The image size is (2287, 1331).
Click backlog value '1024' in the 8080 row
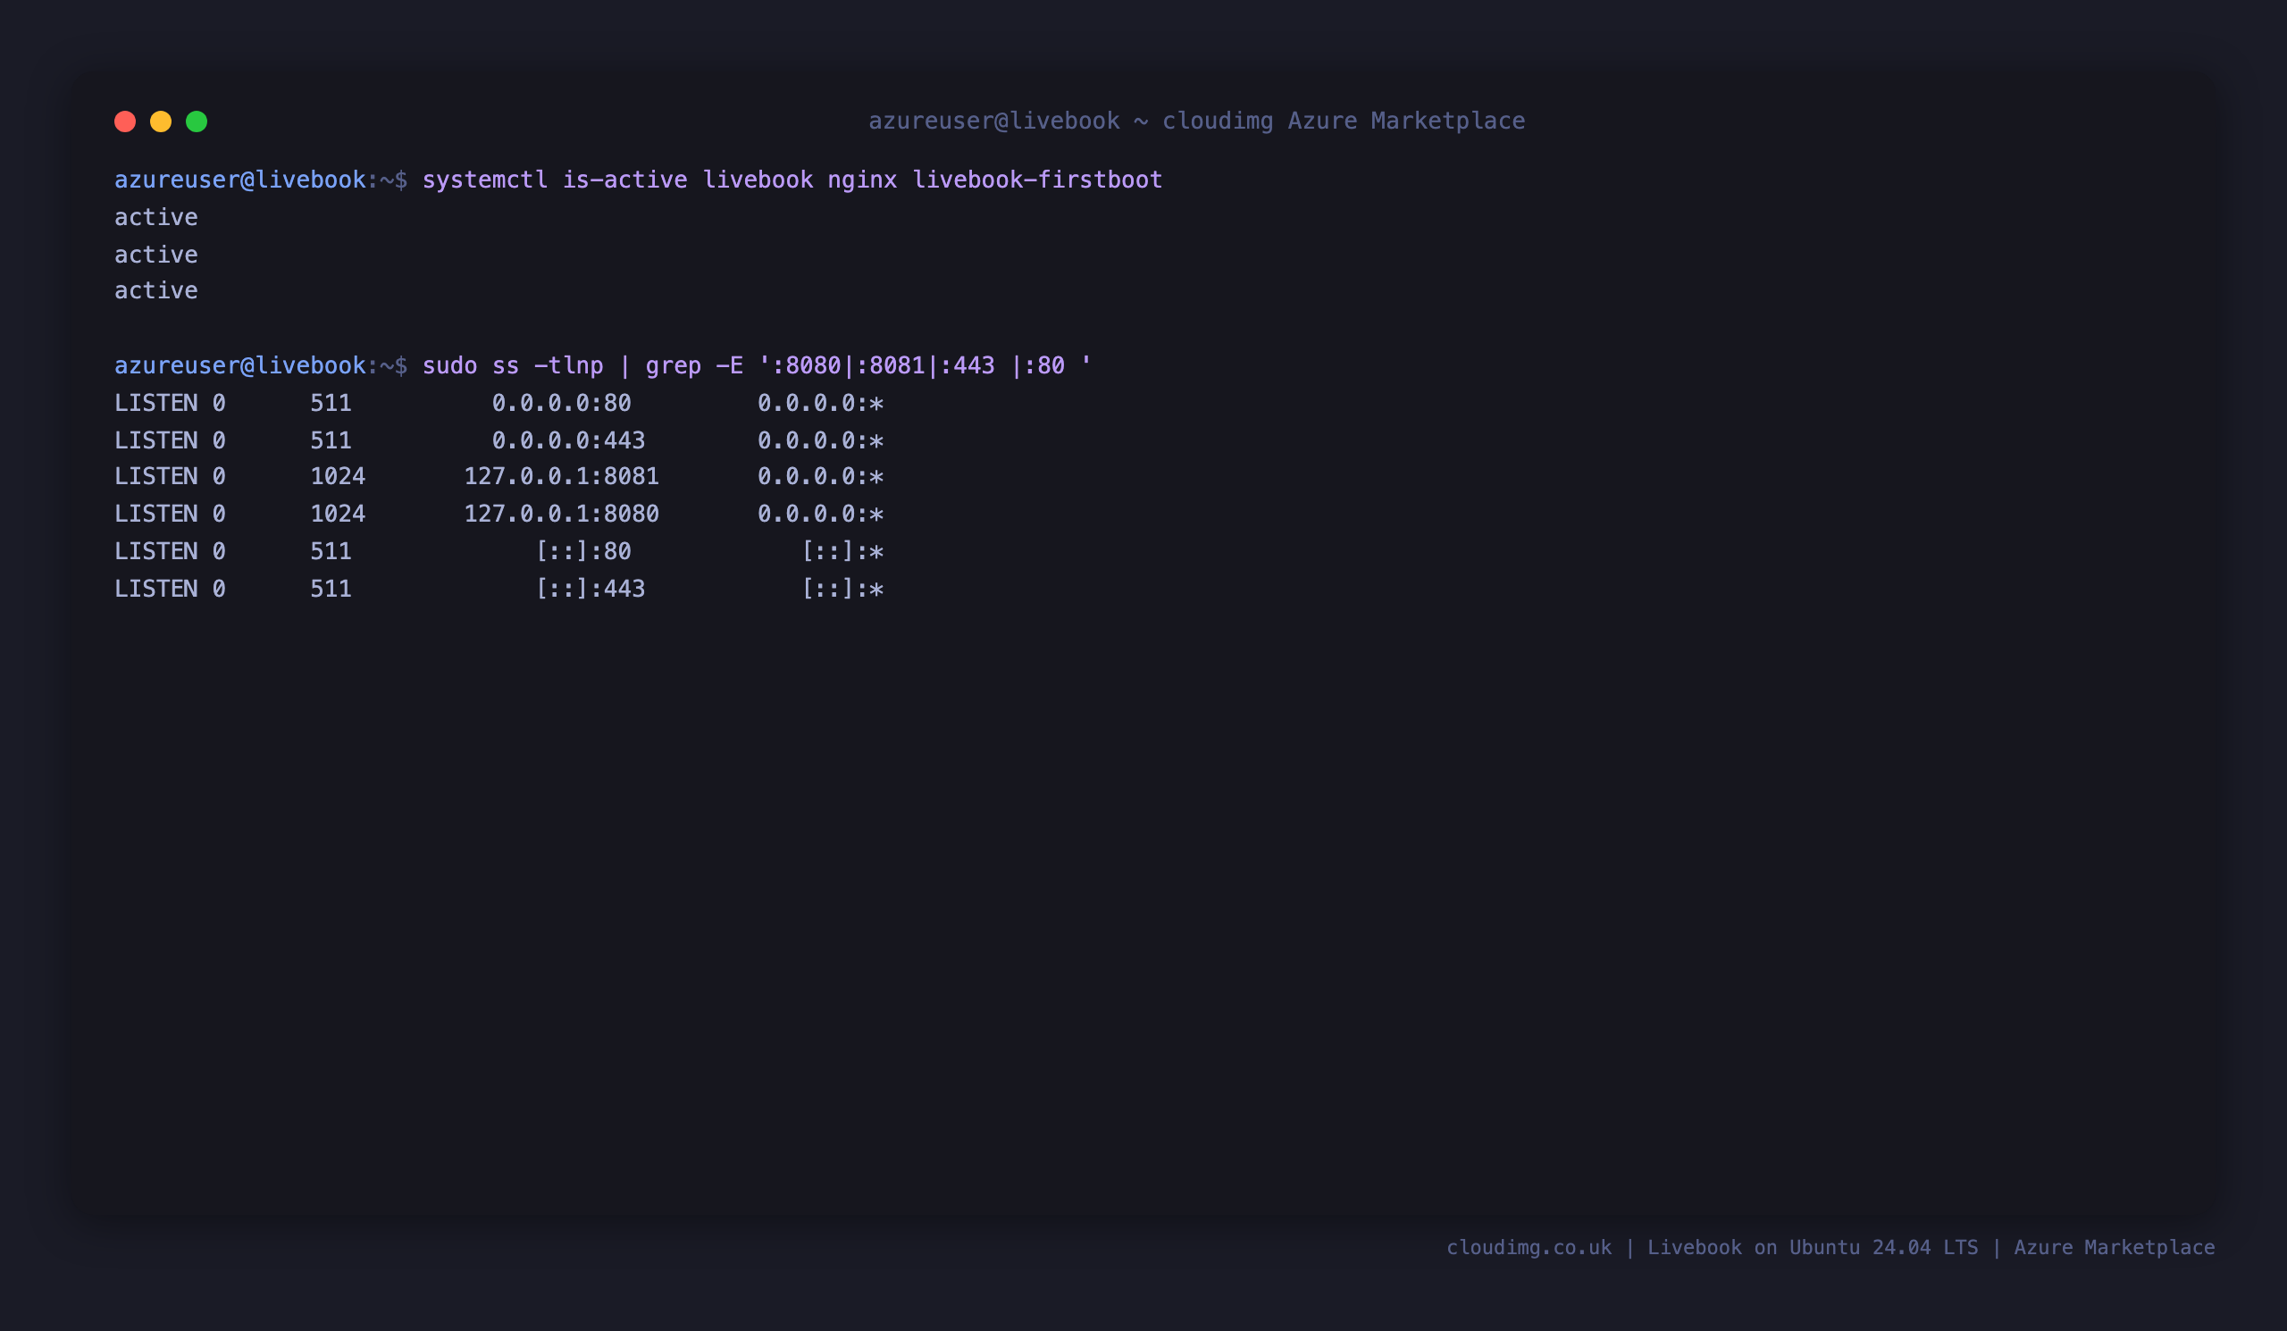(x=338, y=514)
